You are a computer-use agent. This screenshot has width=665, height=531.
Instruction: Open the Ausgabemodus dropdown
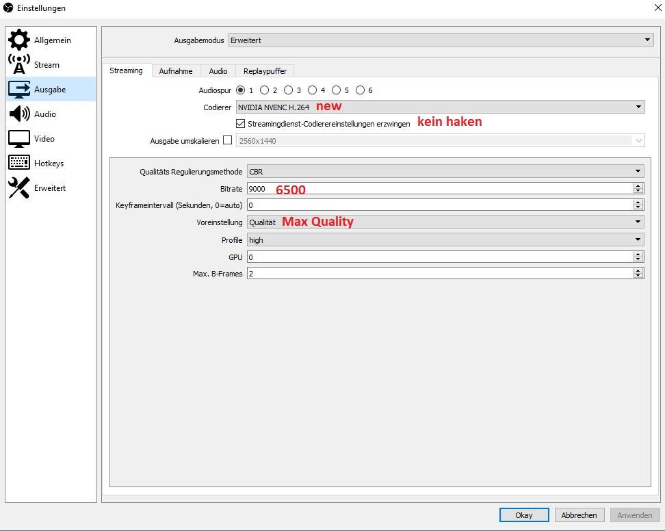[441, 40]
